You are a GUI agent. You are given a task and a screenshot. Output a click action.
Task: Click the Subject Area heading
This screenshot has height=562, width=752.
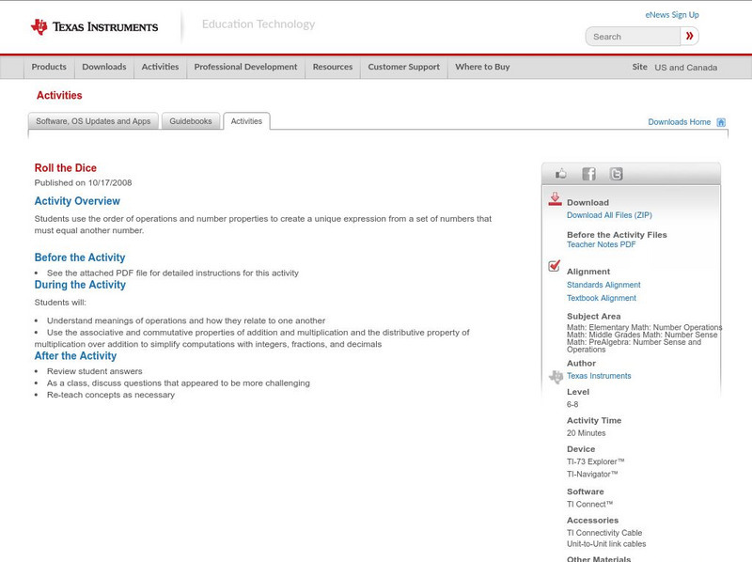point(594,317)
